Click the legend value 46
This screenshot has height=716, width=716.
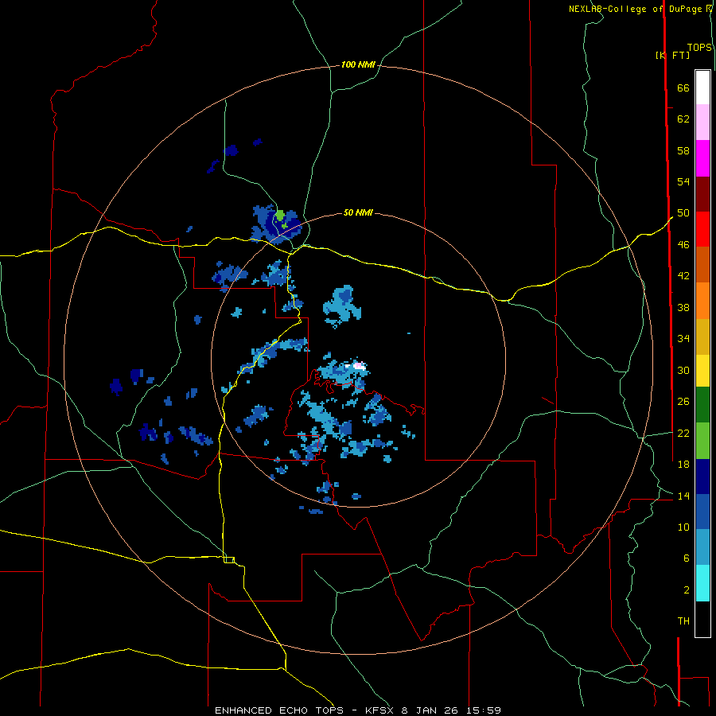(x=683, y=244)
